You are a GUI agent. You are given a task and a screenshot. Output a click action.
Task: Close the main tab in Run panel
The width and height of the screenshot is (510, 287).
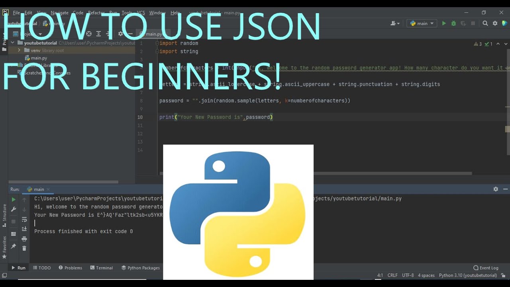pos(48,190)
